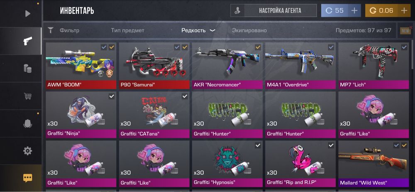
Task: Expand the Редкость sort dropdown
Action: (198, 30)
